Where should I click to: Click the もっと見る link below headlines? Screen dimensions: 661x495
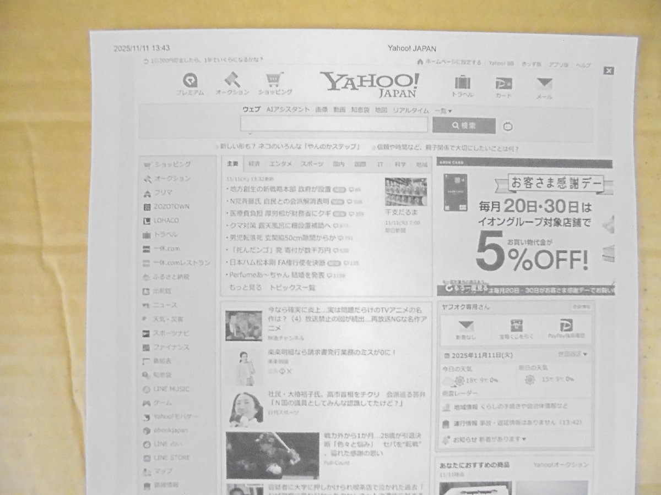tap(246, 288)
